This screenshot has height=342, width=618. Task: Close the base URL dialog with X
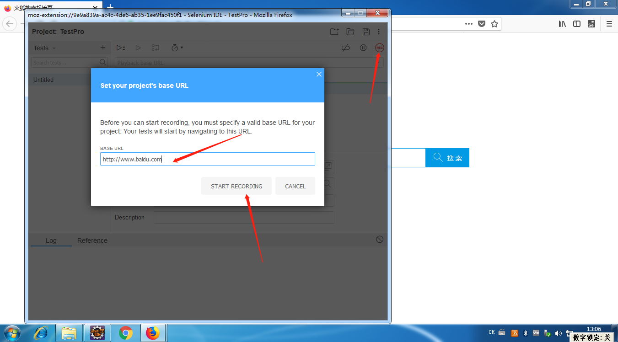click(319, 74)
